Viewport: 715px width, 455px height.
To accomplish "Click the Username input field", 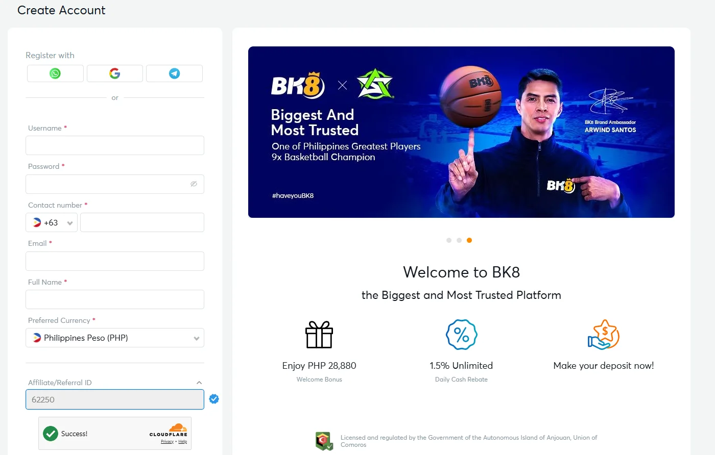I will point(115,145).
